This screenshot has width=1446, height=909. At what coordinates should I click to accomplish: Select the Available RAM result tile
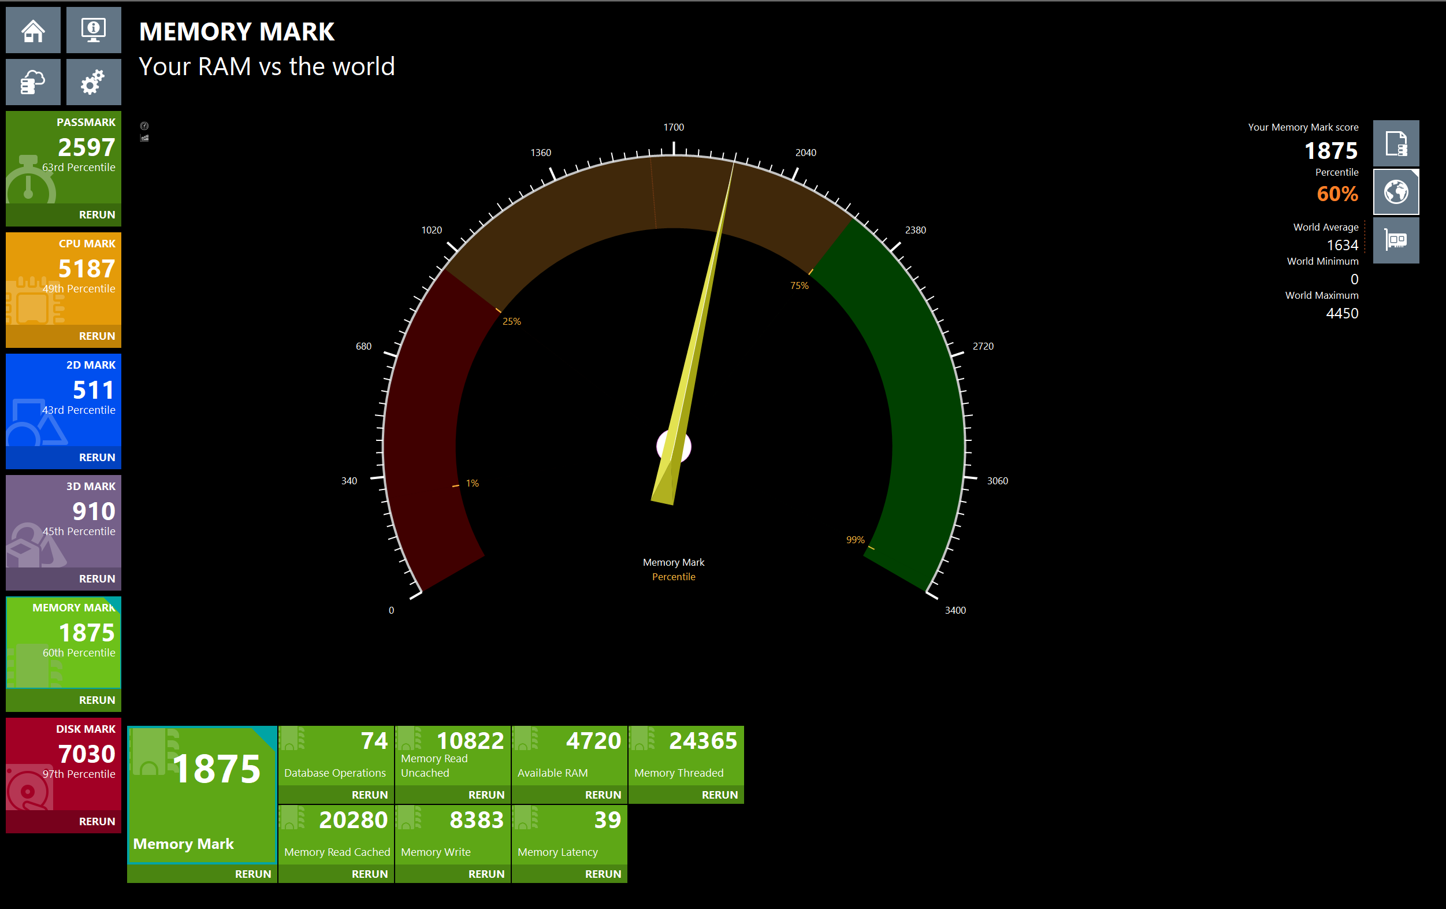pos(569,755)
